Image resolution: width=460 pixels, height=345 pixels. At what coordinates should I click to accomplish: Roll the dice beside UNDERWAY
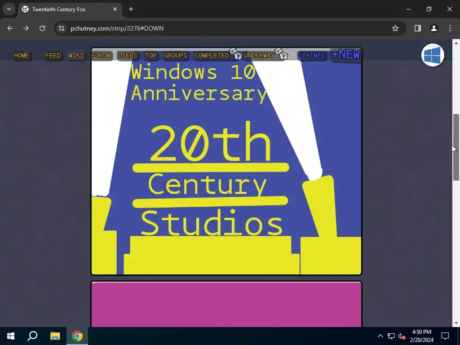282,54
